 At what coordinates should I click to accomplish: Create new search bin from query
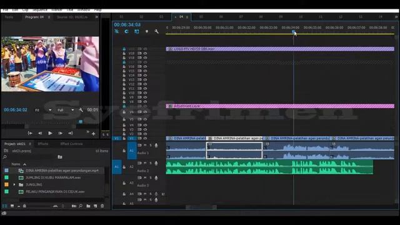[x=60, y=157]
